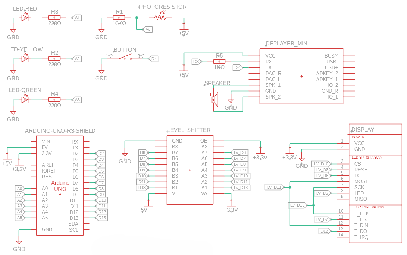Click the SPK_2 pin label
This screenshot has height=255, width=407.
[x=273, y=97]
